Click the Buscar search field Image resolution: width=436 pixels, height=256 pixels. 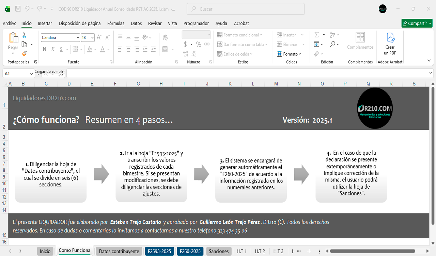coord(245,9)
